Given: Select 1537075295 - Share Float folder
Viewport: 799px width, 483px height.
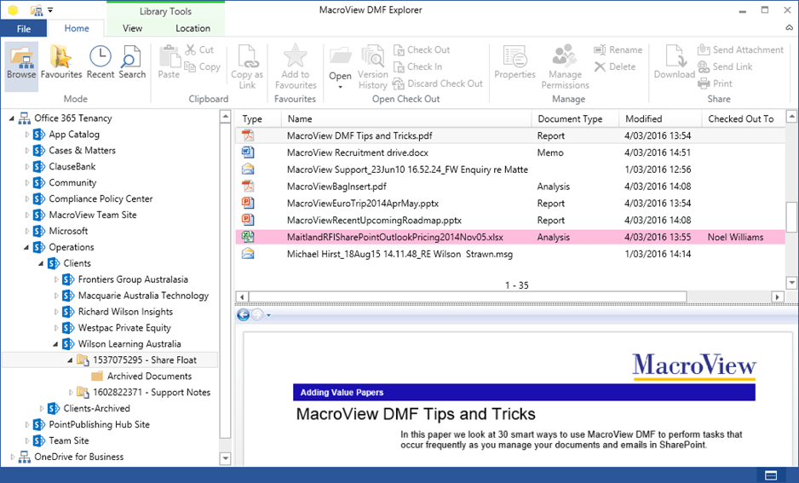Looking at the screenshot, I should (144, 360).
